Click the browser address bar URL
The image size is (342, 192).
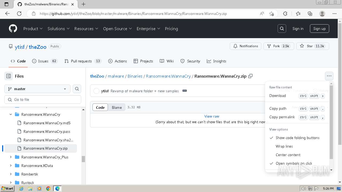pos(133,14)
